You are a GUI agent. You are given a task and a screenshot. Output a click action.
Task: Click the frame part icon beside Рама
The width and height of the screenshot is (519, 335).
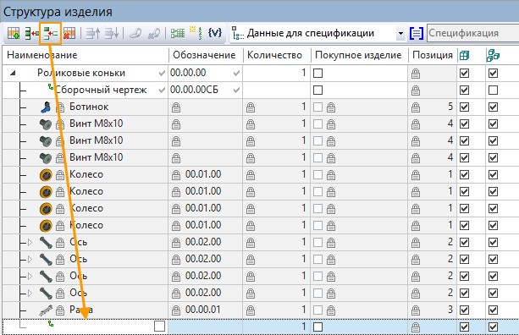click(x=46, y=310)
